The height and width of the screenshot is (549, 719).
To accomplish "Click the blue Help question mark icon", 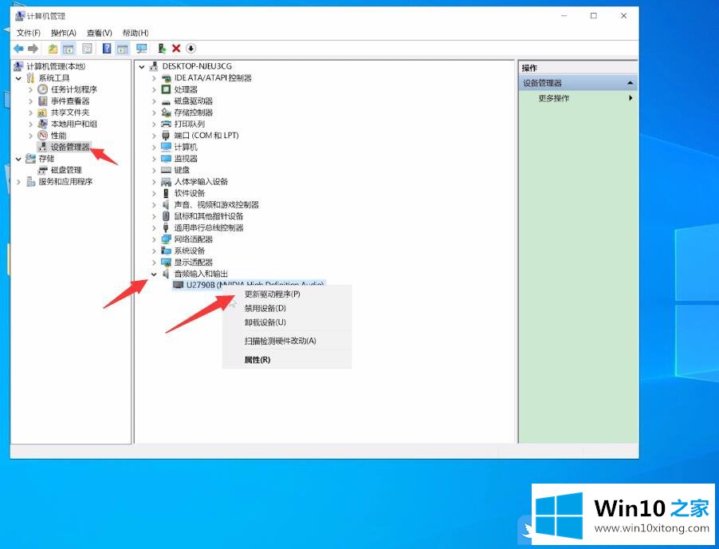I will click(106, 48).
